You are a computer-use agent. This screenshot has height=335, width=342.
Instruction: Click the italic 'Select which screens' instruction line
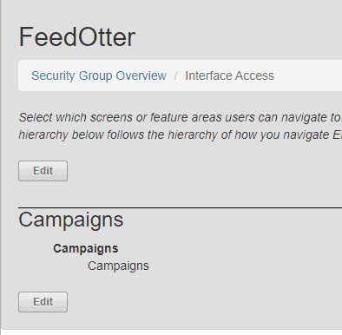pos(180,117)
